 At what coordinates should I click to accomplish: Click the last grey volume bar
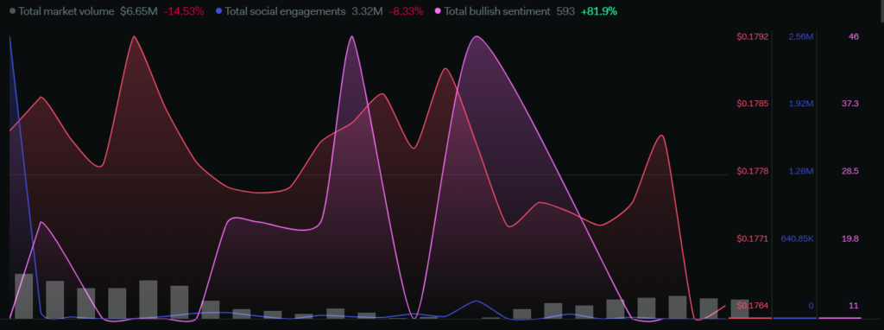pos(740,309)
